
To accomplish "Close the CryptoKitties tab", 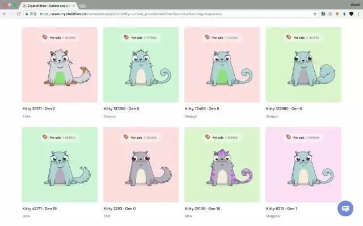I will pyautogui.click(x=74, y=6).
